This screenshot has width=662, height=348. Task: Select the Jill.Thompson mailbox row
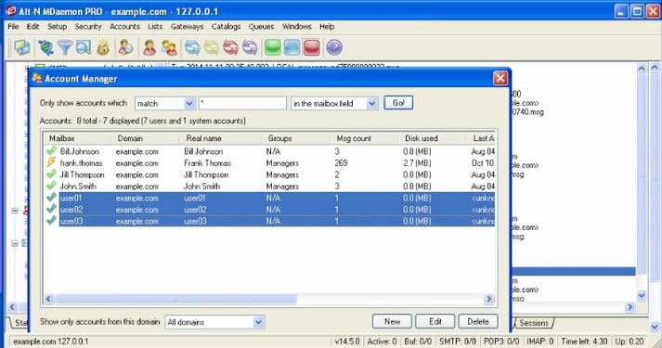(x=269, y=174)
